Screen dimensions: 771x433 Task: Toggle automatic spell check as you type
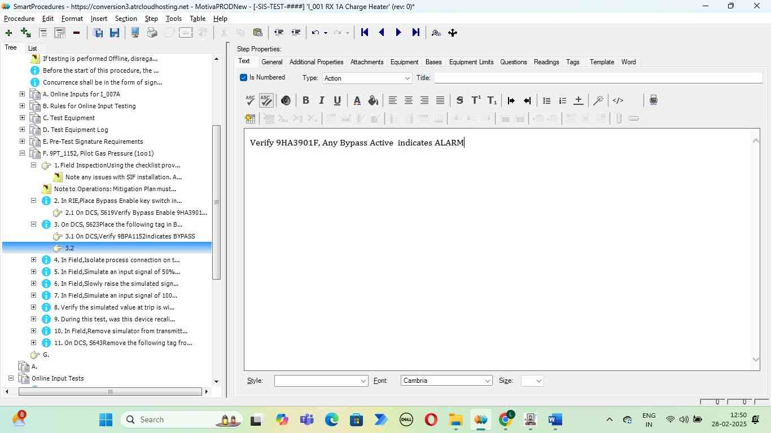pyautogui.click(x=266, y=100)
